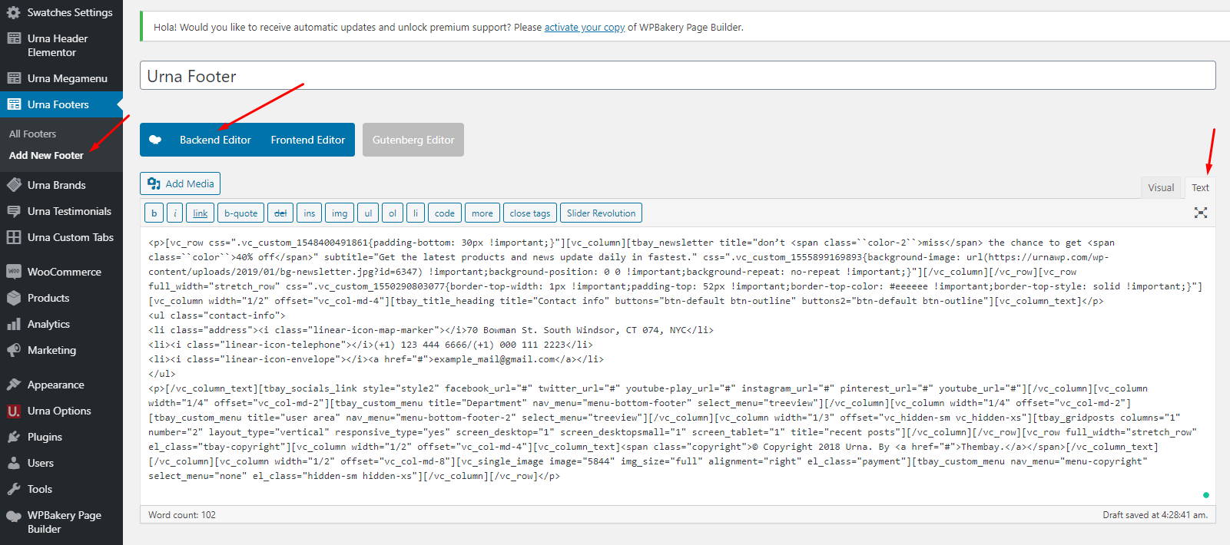Viewport: 1230px width, 545px height.
Task: Click the Word count: 102 status text
Action: click(182, 515)
